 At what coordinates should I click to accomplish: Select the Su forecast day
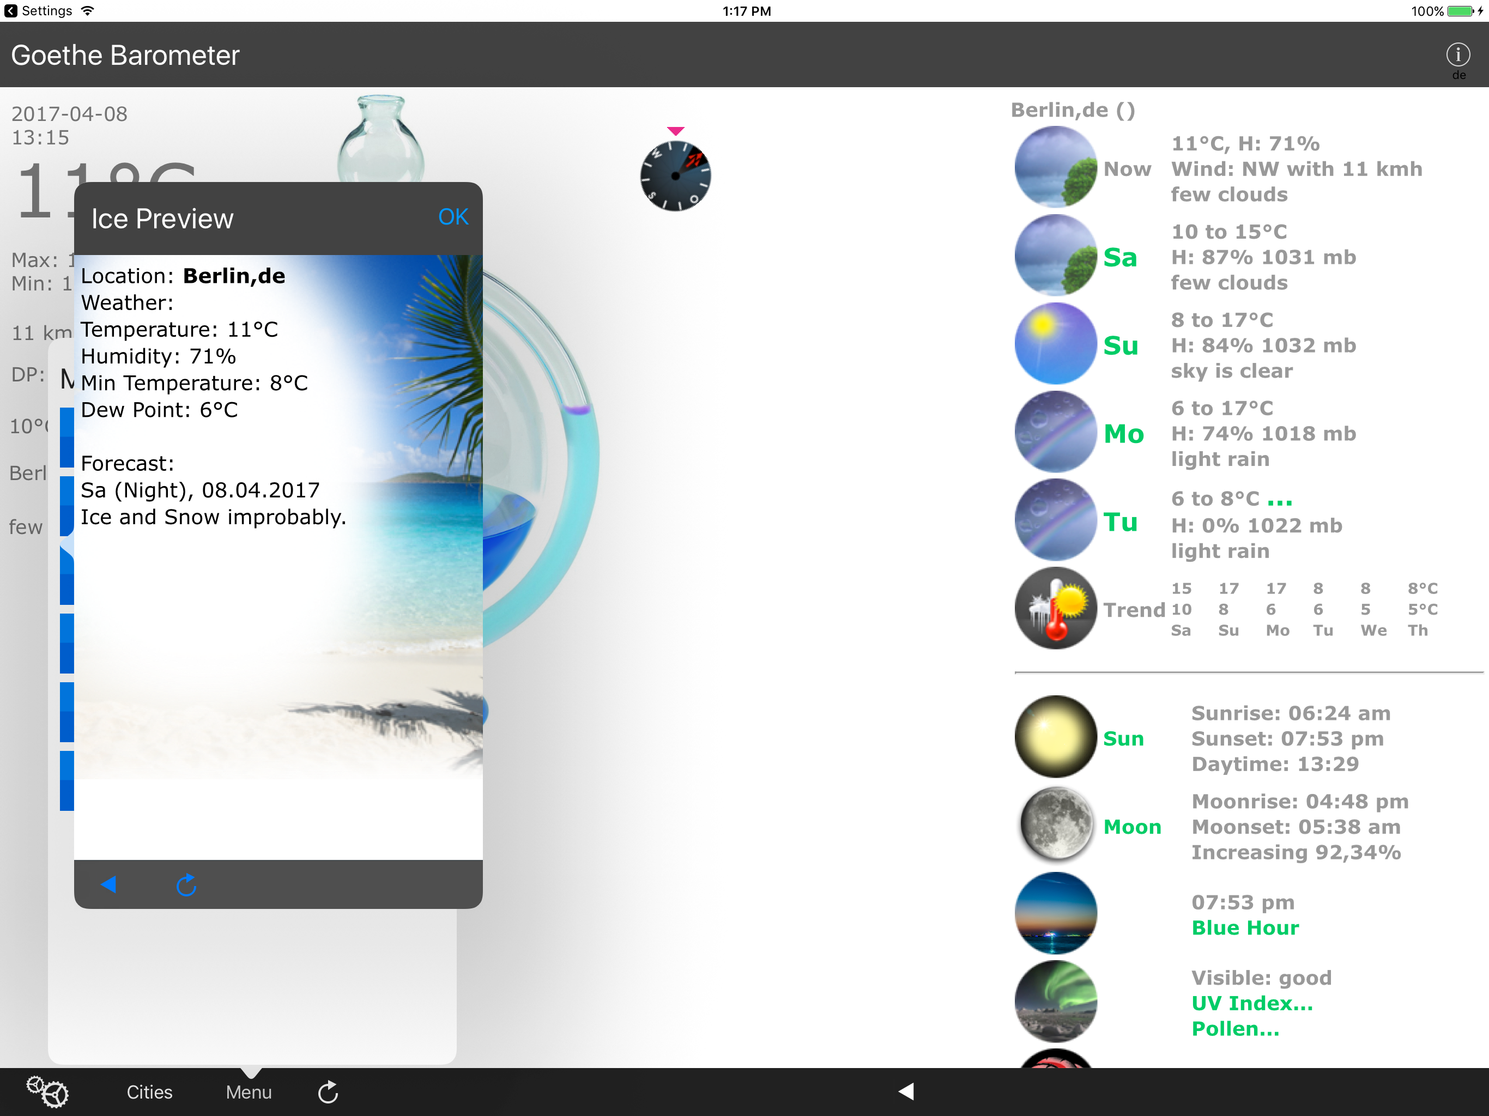tap(1120, 346)
